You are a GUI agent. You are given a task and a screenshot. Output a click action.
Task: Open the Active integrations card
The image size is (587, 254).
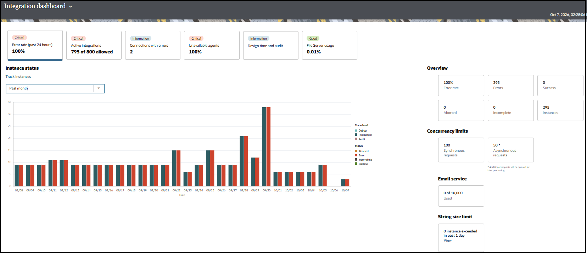pyautogui.click(x=94, y=45)
